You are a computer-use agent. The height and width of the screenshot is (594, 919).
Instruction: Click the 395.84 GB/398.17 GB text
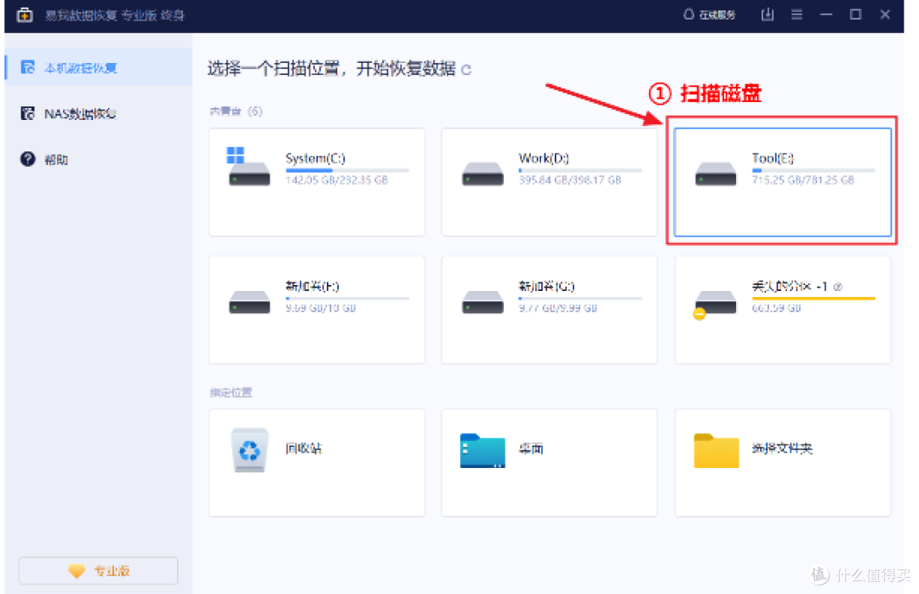click(x=569, y=180)
